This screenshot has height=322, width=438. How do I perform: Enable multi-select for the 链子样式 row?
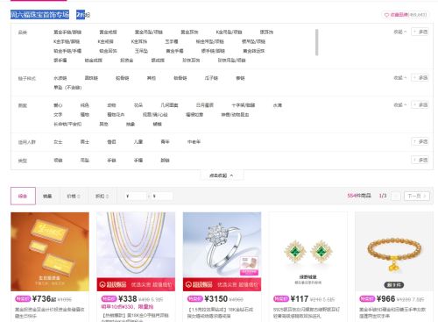pos(420,78)
